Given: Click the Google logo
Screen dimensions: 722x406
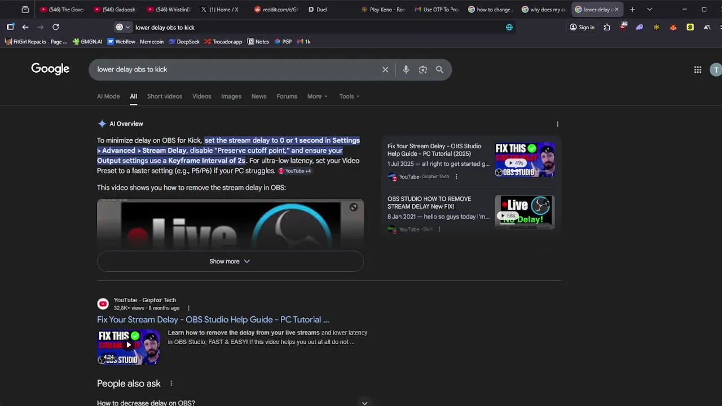Looking at the screenshot, I should [50, 69].
